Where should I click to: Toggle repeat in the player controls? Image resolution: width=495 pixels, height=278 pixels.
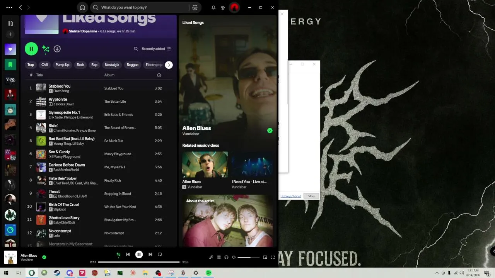[x=160, y=254]
